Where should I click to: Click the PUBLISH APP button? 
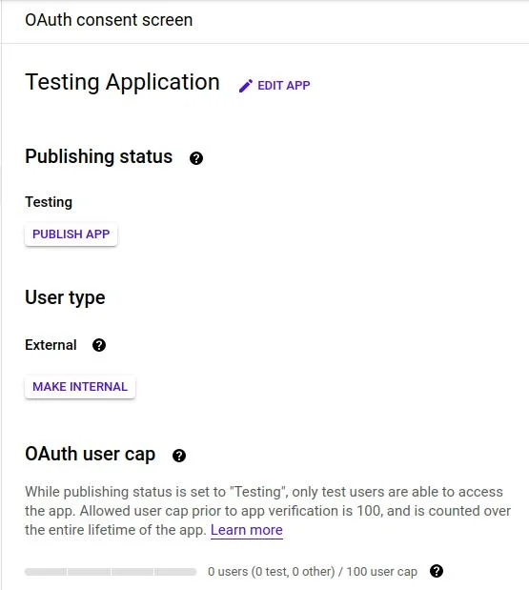click(71, 234)
